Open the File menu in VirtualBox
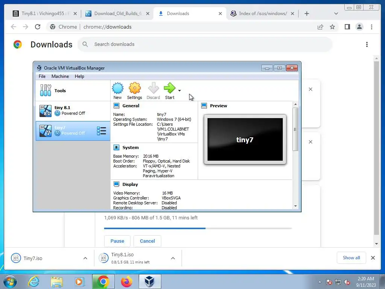Viewport: 385px width, 289px height. (x=42, y=76)
